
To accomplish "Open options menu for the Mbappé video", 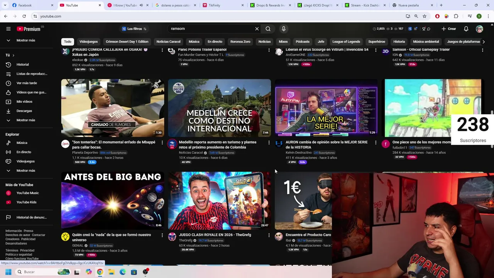I will (162, 142).
